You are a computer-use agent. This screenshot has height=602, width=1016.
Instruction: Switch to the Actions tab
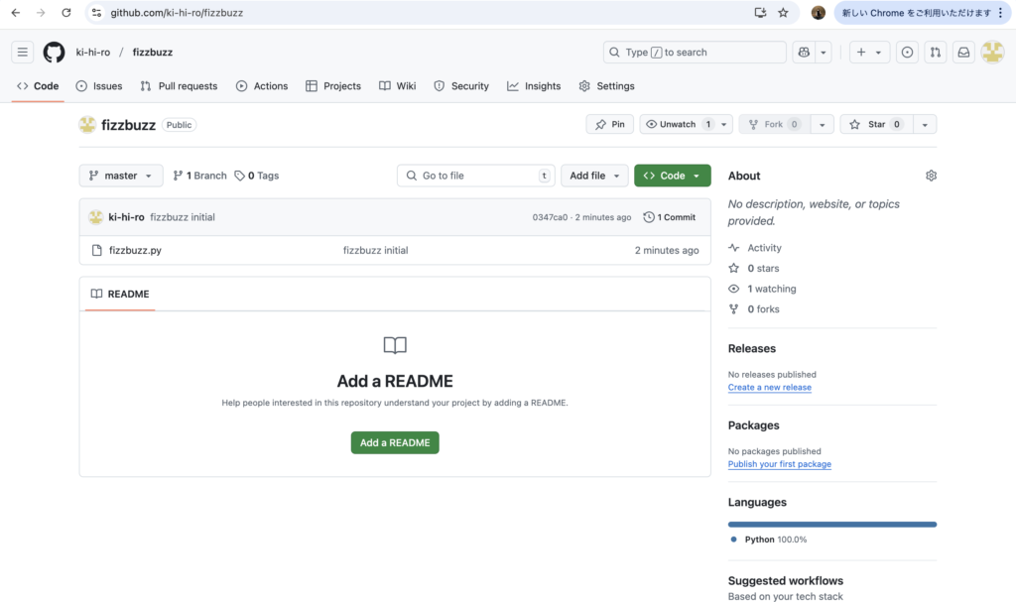point(262,86)
